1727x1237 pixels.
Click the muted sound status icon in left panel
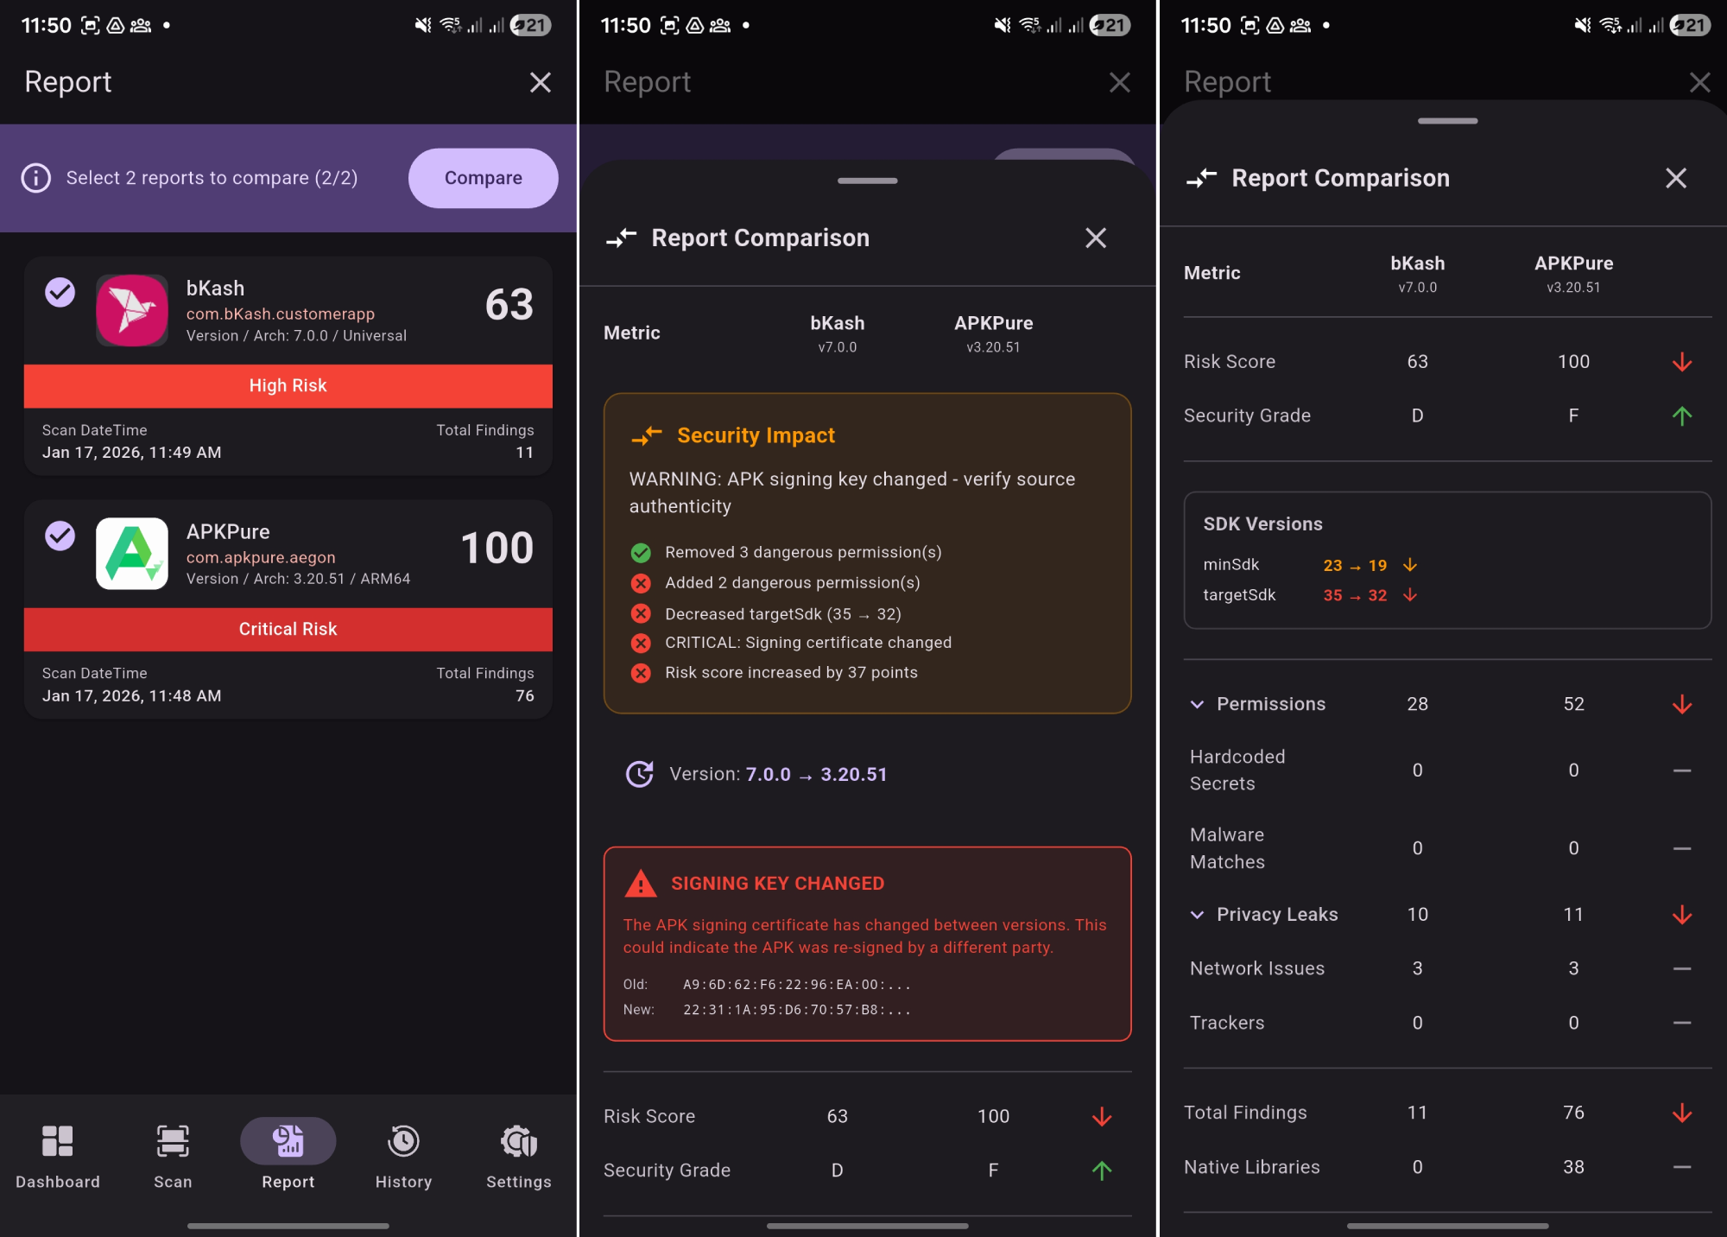[423, 25]
